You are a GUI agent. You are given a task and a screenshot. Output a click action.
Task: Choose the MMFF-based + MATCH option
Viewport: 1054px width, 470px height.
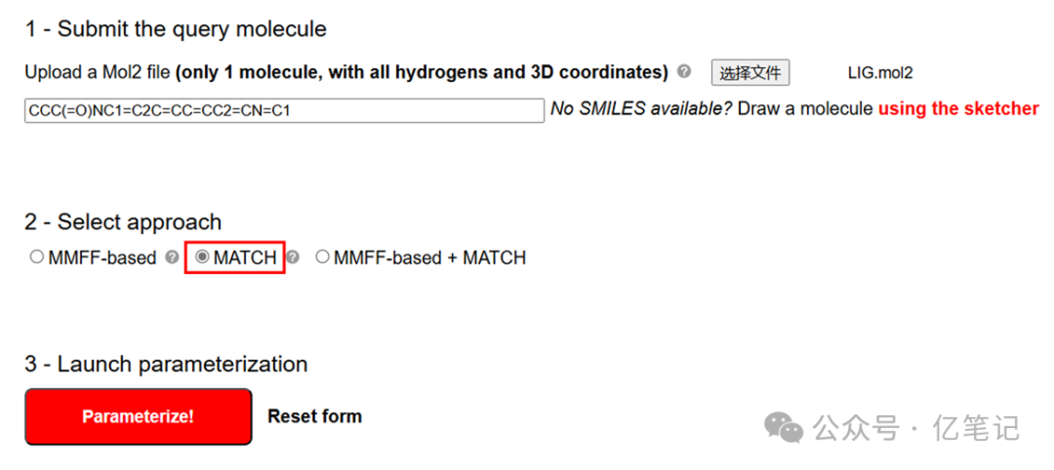(x=323, y=258)
